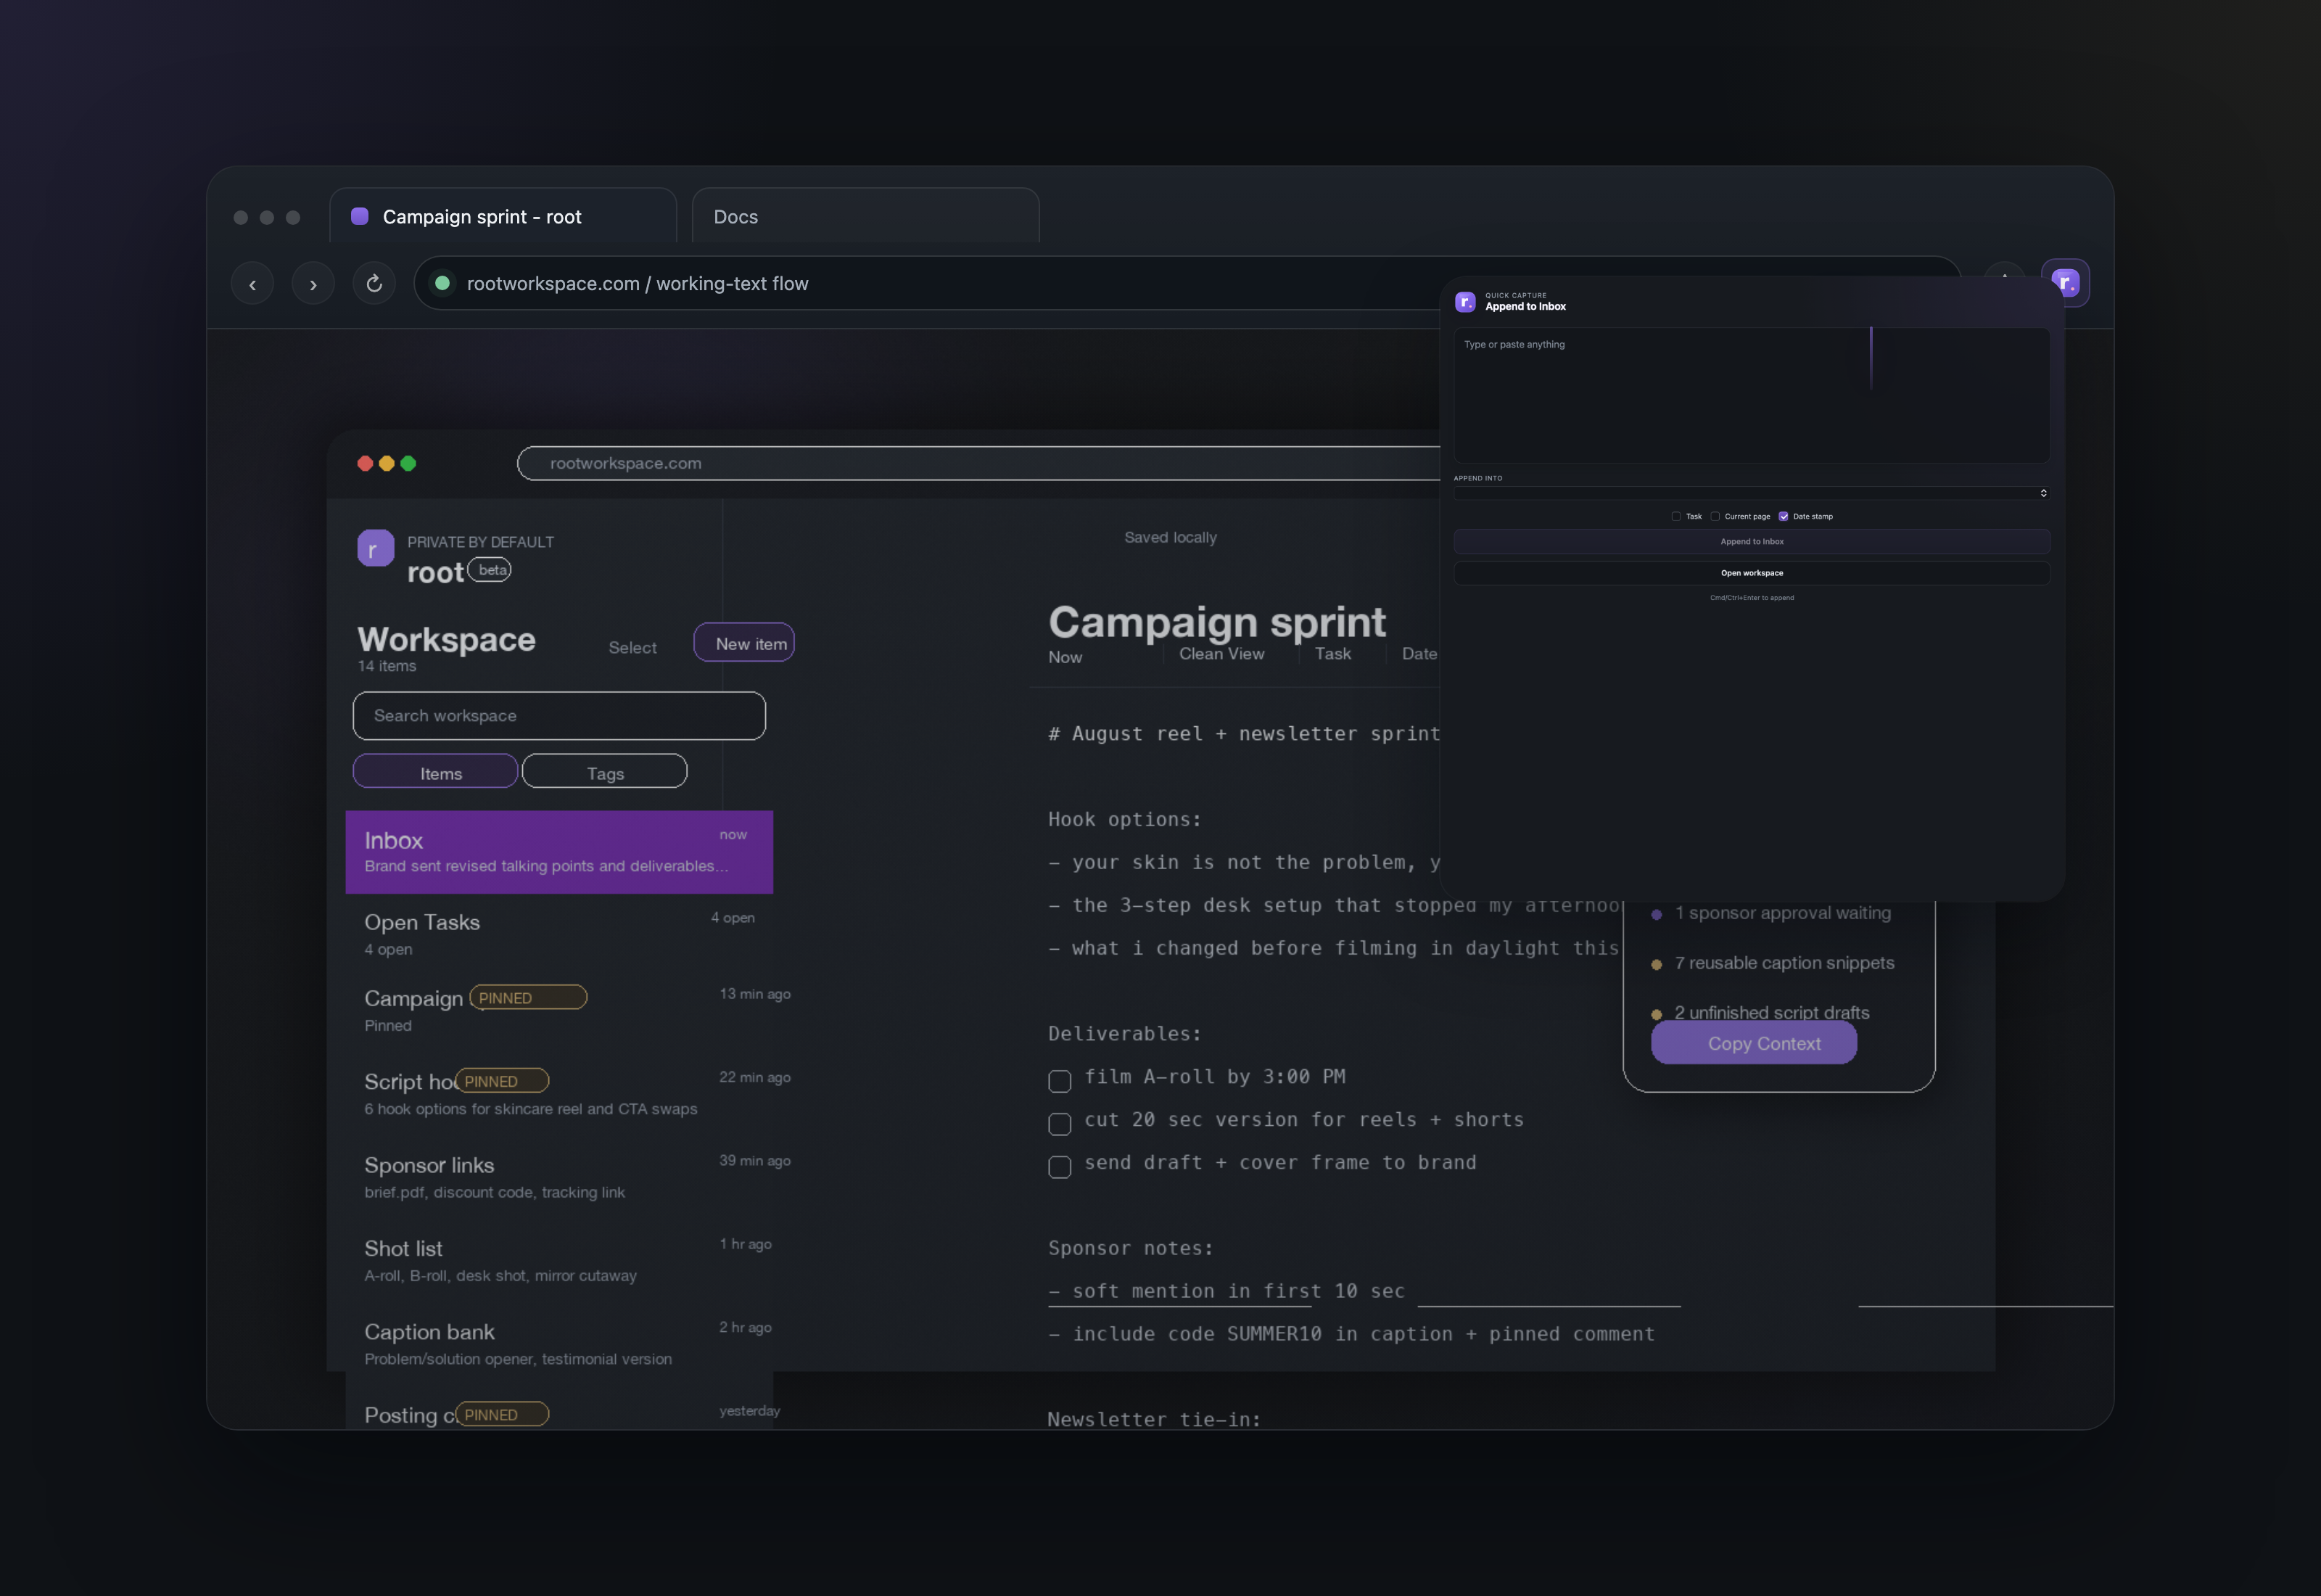
Task: Click the green secure site indicator
Action: (442, 283)
